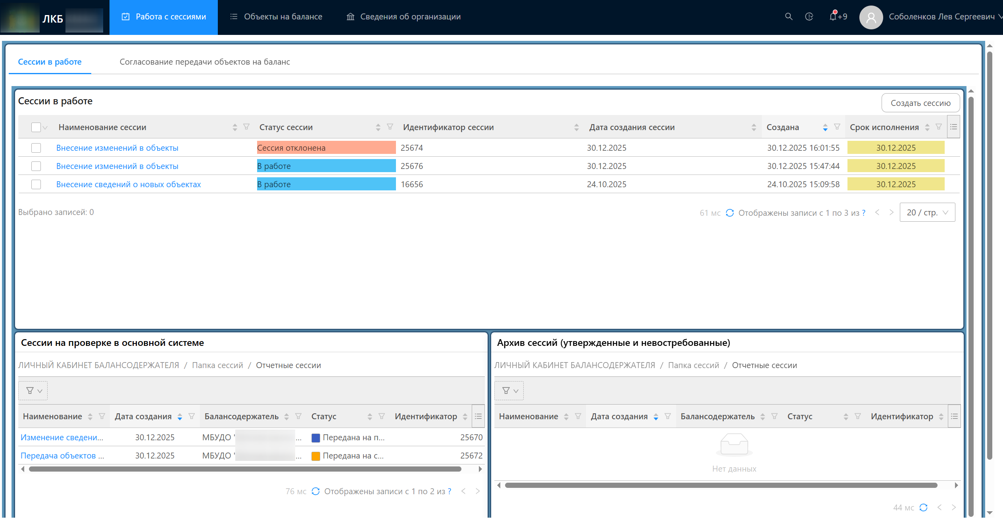Screen dimensions: 1003x518
Task: Open column settings for Сессии в работе table
Action: pos(953,127)
